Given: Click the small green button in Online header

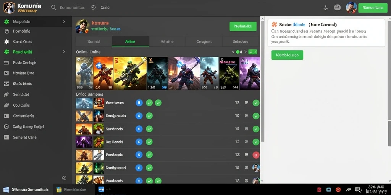Looking at the screenshot, I should (x=253, y=52).
